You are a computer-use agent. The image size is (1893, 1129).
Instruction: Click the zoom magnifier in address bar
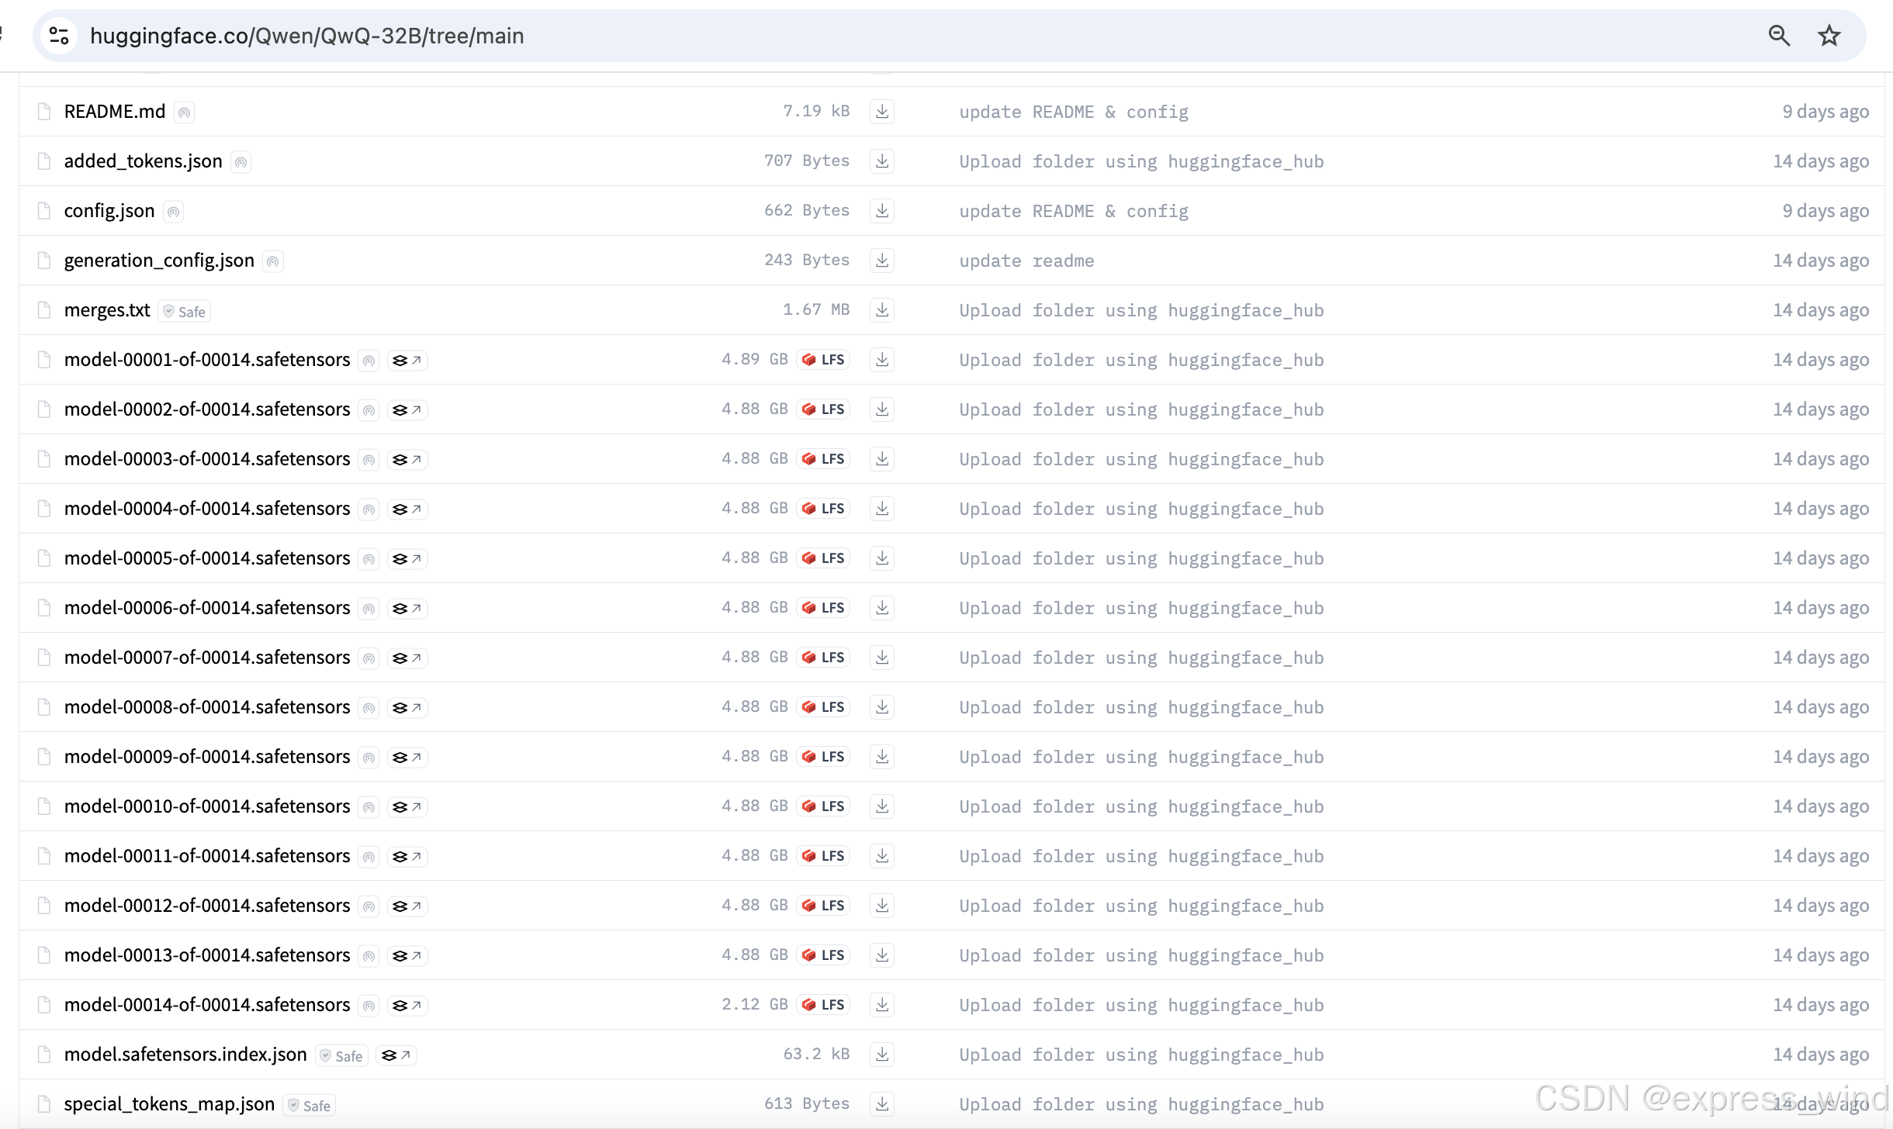[x=1779, y=36]
